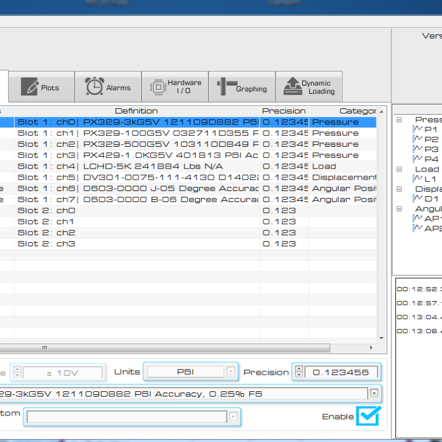Image resolution: width=442 pixels, height=442 pixels.
Task: Select the 'Slot 2: ch2' row
Action: point(188,233)
